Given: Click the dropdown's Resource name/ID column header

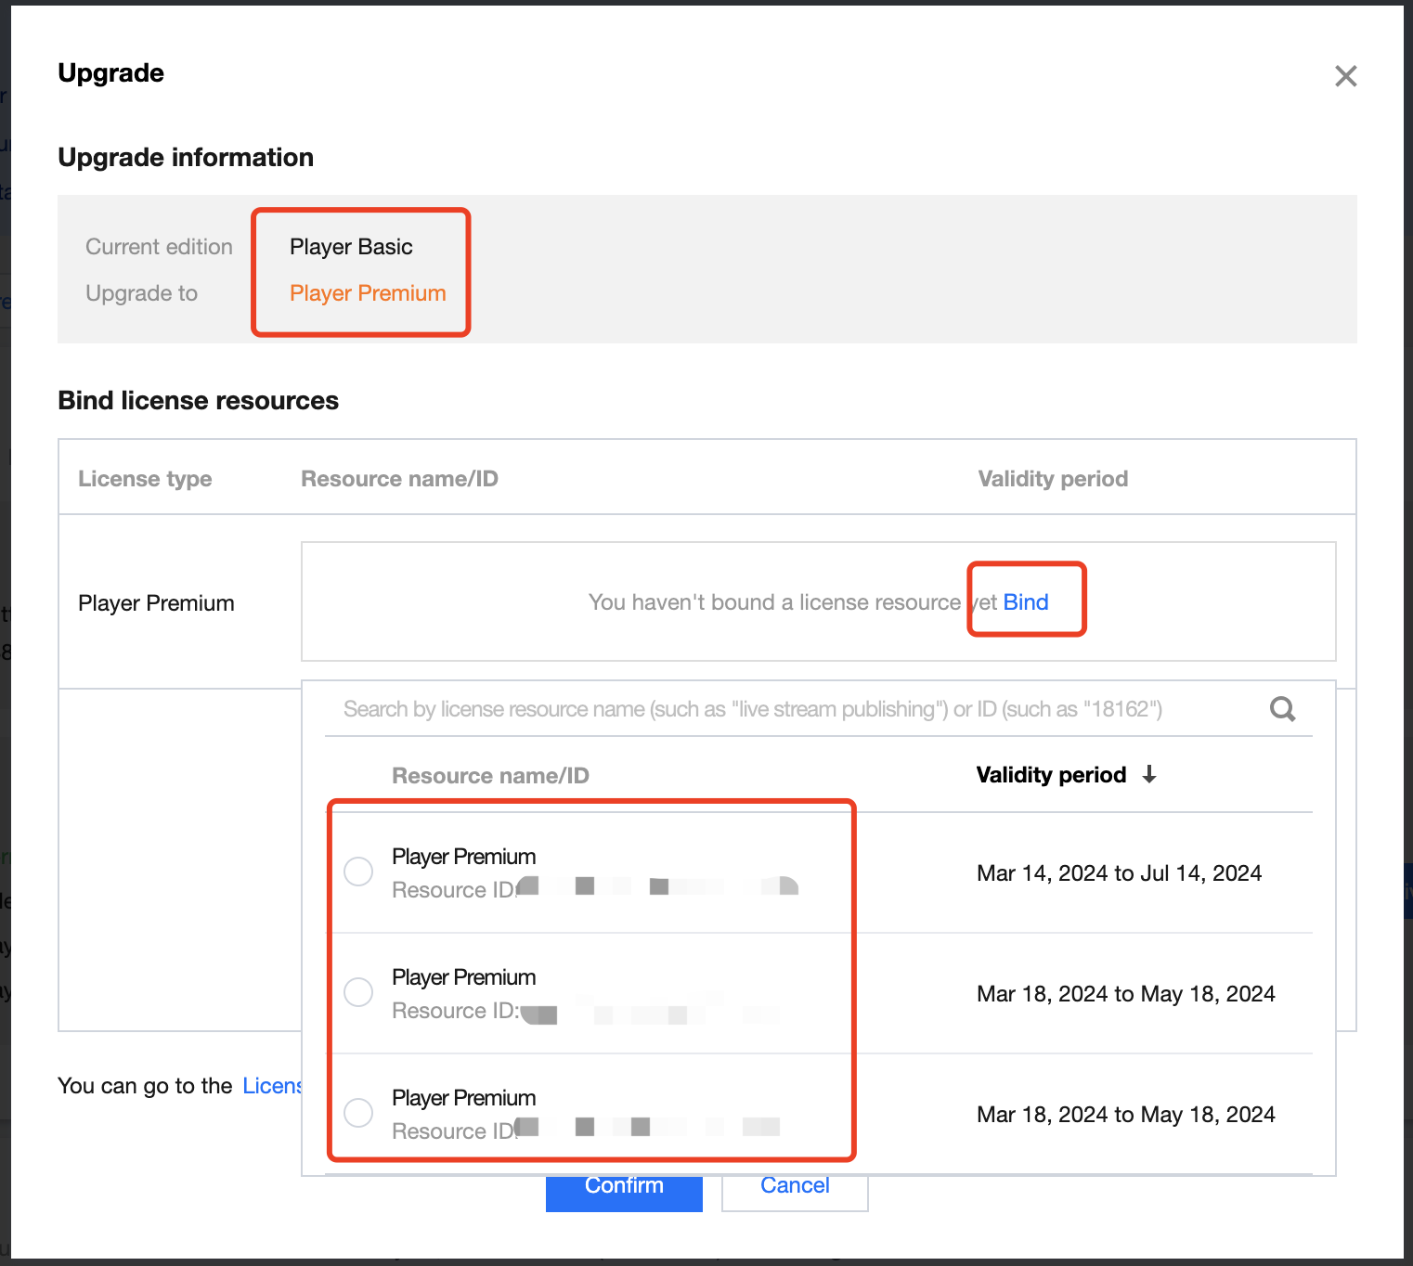Looking at the screenshot, I should 490,776.
